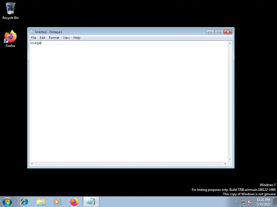
Task: Launch Firefox from the taskbar
Action: point(74,202)
